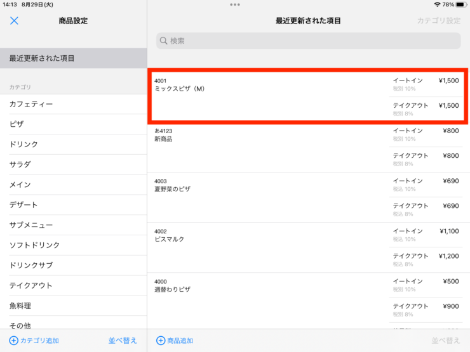Open product 4001 ミックスピザ（M）

[x=309, y=96]
